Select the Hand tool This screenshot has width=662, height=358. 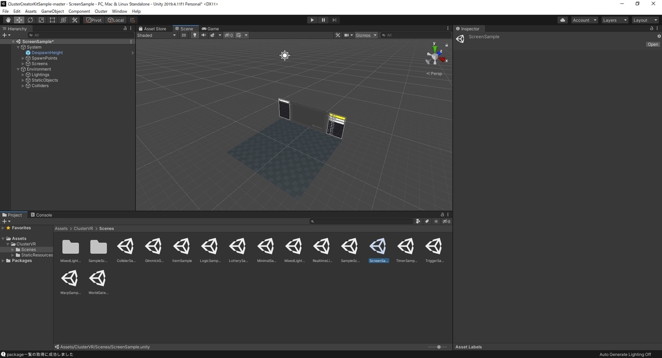(8, 20)
